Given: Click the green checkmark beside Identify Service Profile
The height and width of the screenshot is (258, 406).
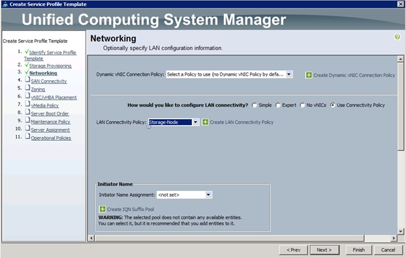Looking at the screenshot, I should pos(27,51).
